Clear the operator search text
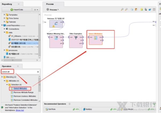The height and width of the screenshot is (113, 161). pos(38,72)
